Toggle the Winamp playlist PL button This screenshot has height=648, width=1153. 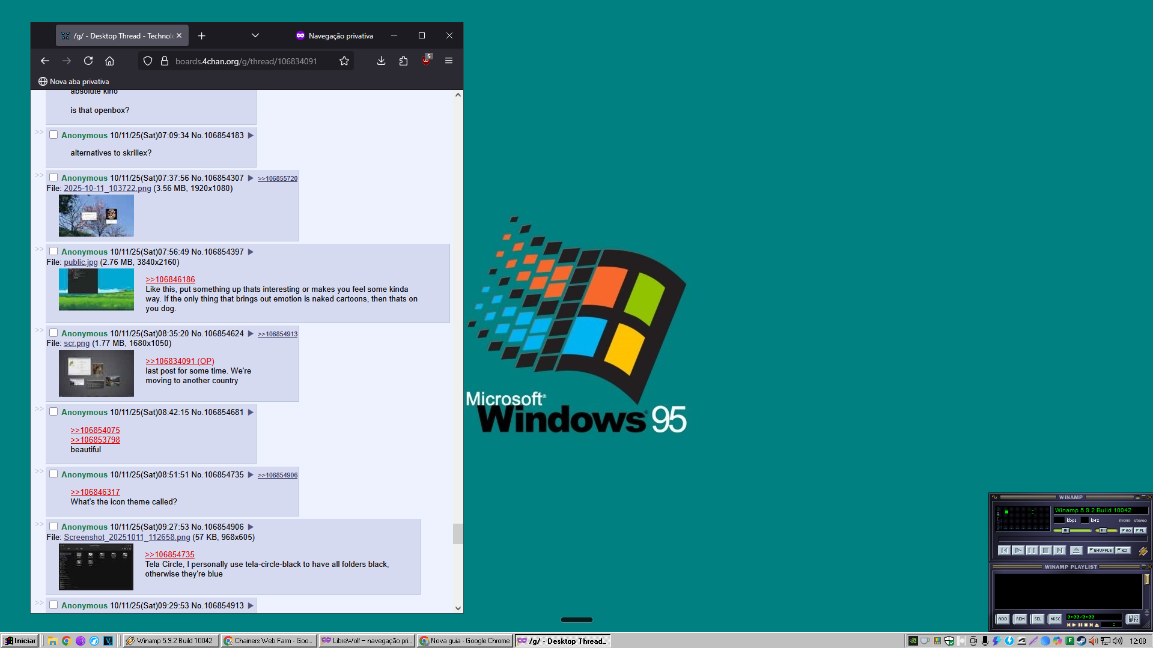point(1140,530)
